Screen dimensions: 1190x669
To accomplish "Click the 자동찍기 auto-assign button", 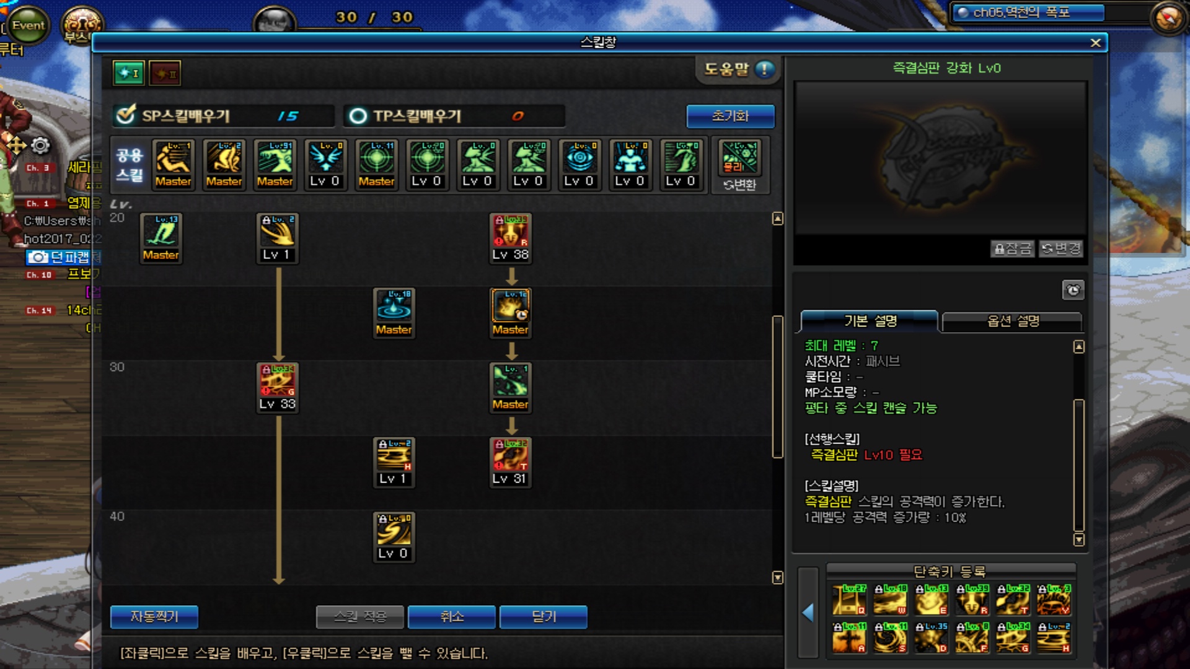I will coord(154,617).
